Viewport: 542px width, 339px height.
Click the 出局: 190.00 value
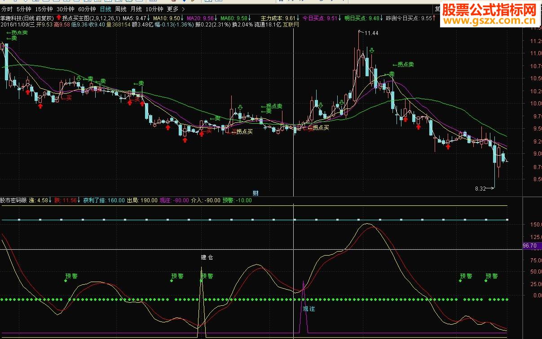tap(142, 200)
